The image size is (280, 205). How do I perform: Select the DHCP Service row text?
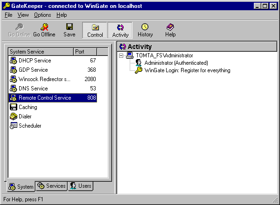35,61
